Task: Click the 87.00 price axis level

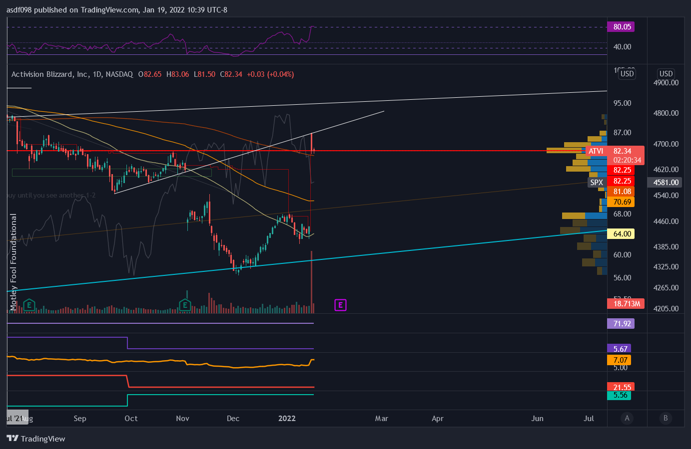Action: point(623,133)
